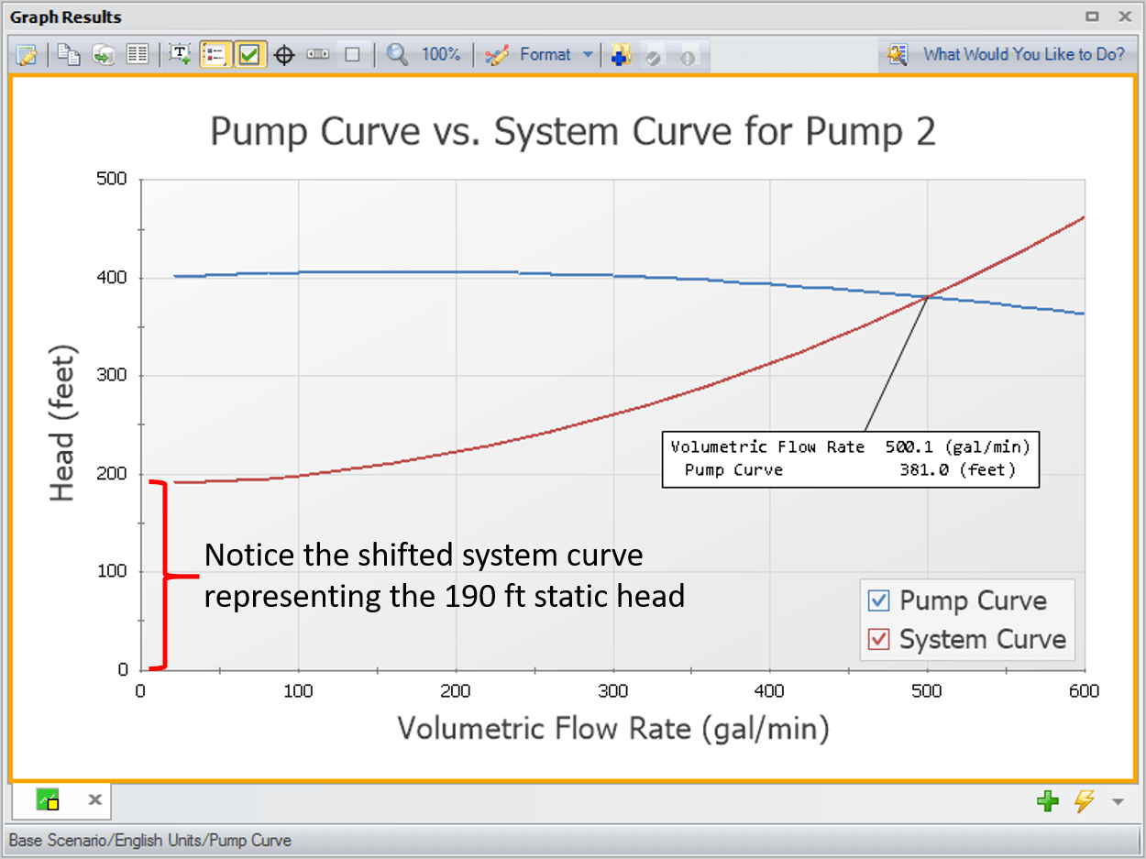Select the green graph tab at bottom

click(x=48, y=800)
